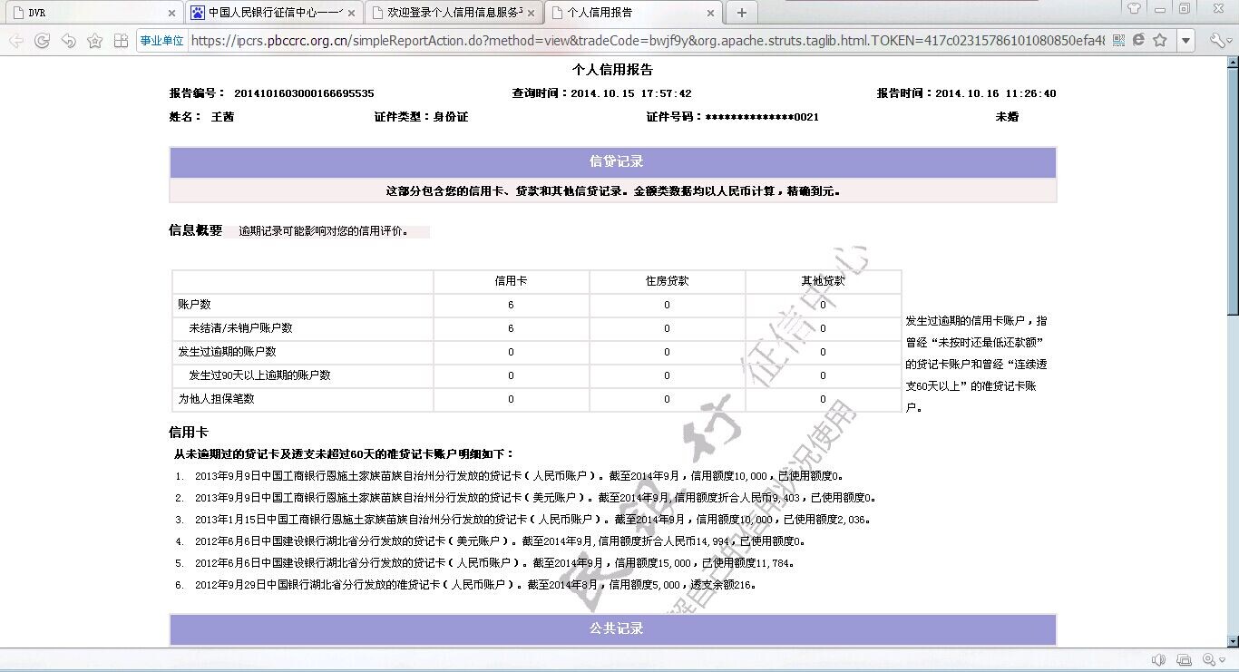Click the browser back arrow button
This screenshot has width=1239, height=672.
[x=15, y=41]
